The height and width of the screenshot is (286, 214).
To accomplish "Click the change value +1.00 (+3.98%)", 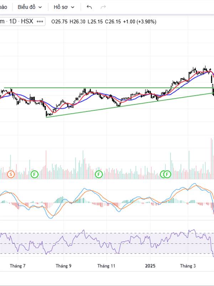I will (x=140, y=22).
